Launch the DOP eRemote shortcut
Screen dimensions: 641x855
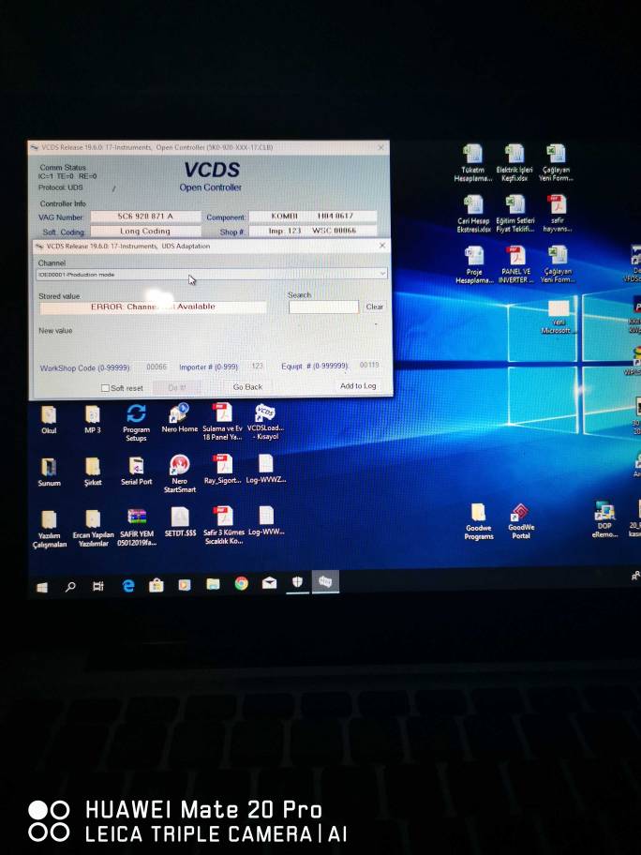coord(604,519)
